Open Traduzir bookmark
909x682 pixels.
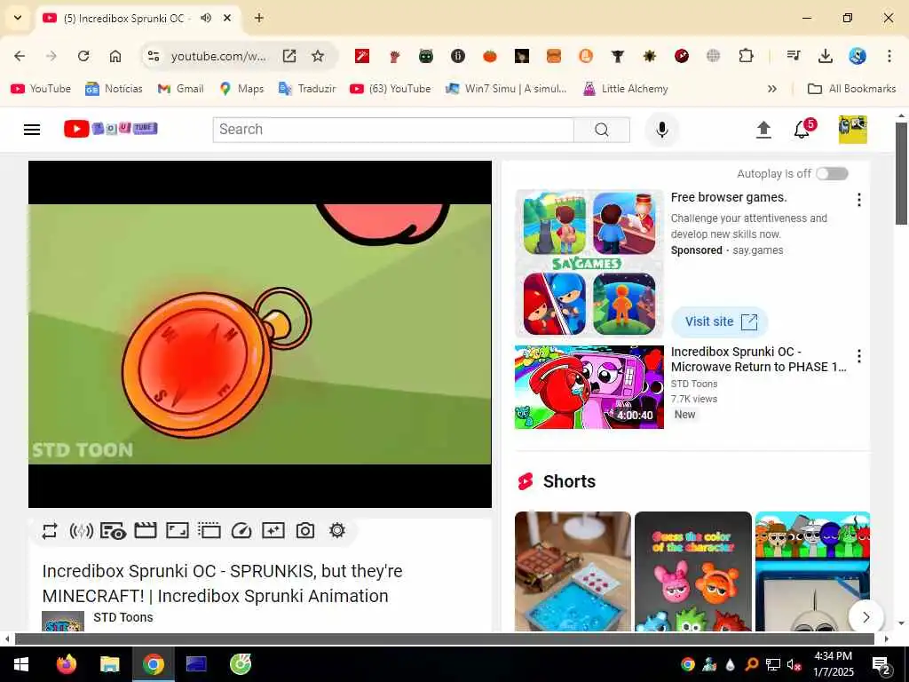307,89
